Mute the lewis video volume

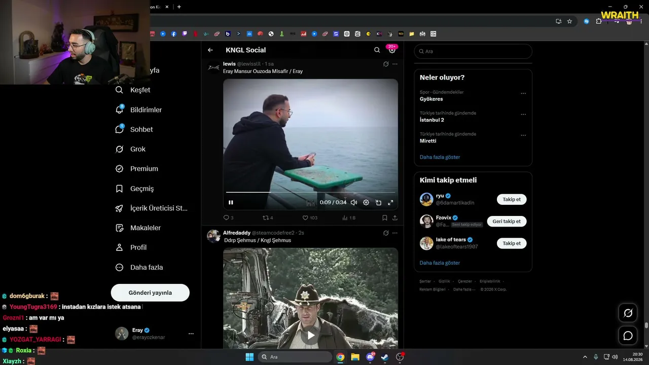(x=354, y=202)
